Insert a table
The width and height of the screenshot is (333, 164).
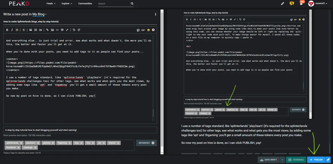click(x=62, y=30)
